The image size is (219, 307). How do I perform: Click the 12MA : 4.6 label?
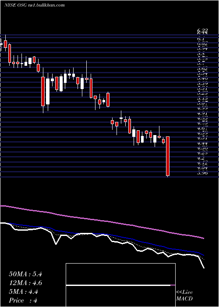25,283
